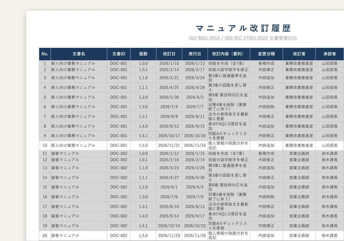Select the ISO 9001:2015 subtitle line

tap(243, 38)
